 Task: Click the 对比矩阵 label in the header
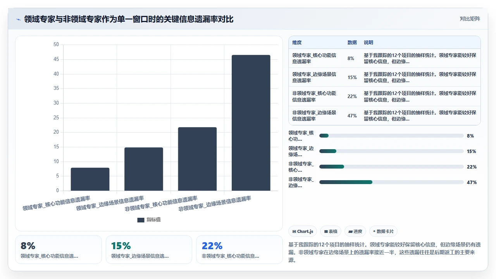(470, 19)
